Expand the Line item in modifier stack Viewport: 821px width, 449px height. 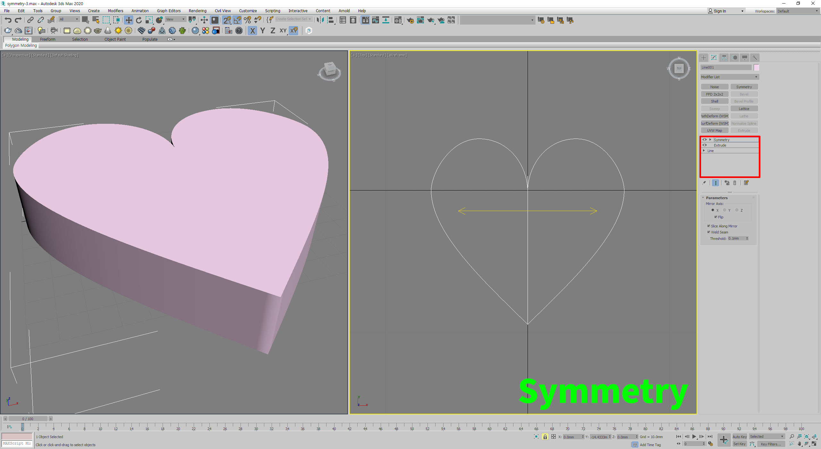pos(704,151)
